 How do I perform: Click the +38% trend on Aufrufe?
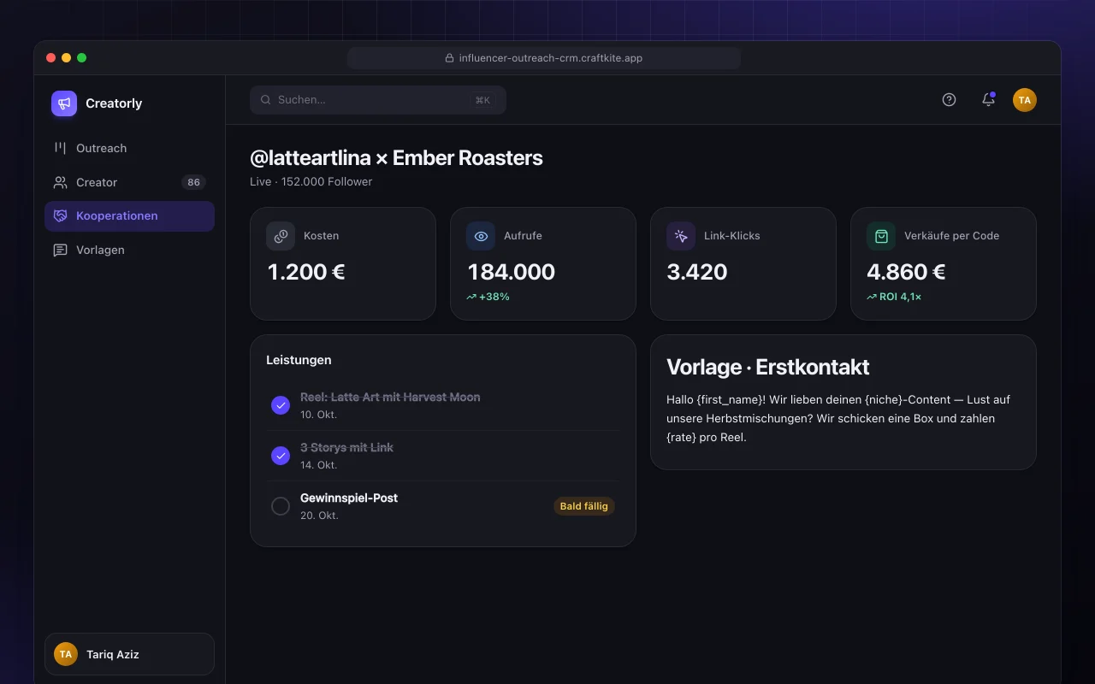488,297
